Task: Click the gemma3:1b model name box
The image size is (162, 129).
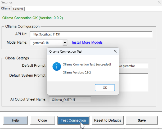Action: pos(46,43)
